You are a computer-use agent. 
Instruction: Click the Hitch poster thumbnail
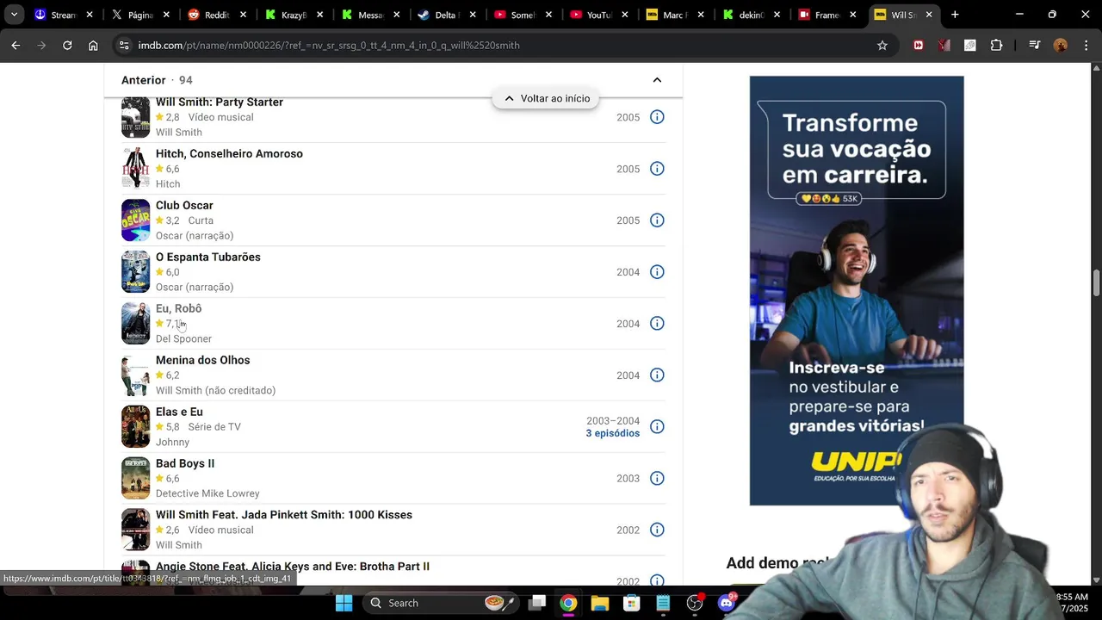135,169
